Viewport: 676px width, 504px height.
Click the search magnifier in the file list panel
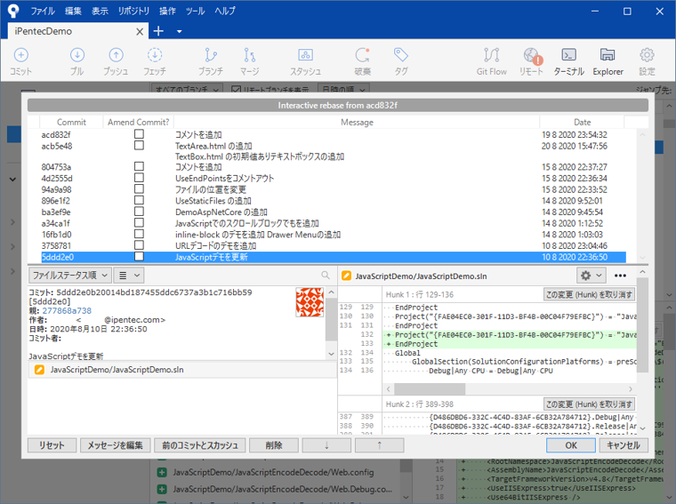click(326, 275)
